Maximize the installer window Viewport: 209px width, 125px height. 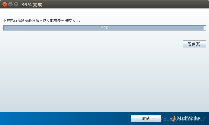[16, 5]
